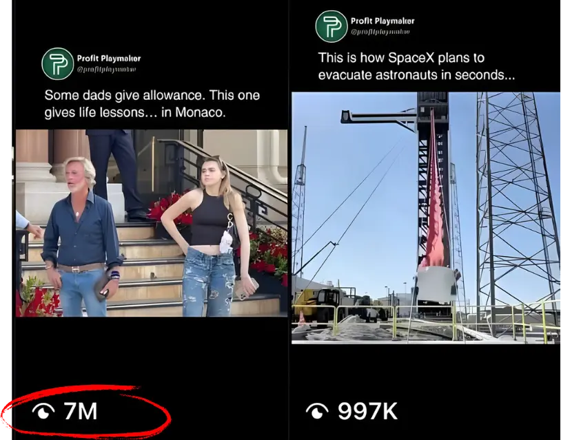Click the 997K view count

pyautogui.click(x=367, y=411)
